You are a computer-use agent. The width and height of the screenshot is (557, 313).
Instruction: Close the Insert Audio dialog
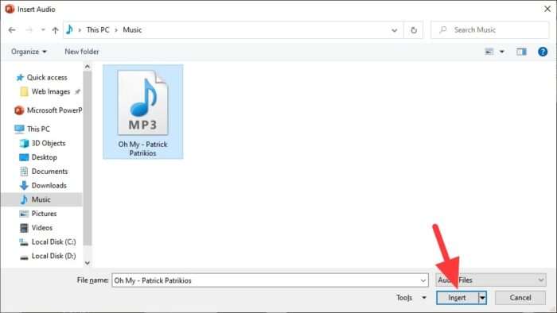point(547,9)
